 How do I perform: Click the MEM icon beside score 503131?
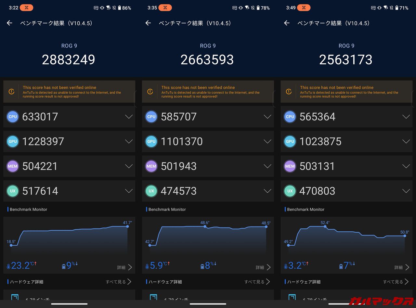[290, 166]
